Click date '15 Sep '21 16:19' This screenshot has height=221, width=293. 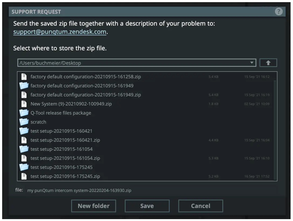pyautogui.click(x=257, y=95)
